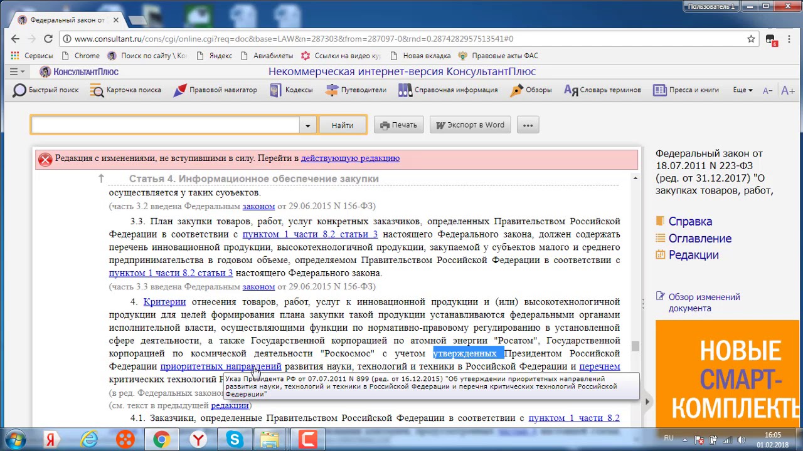Screen dimensions: 803x451
Task: Open Быстрый поиск
Action: pos(46,90)
